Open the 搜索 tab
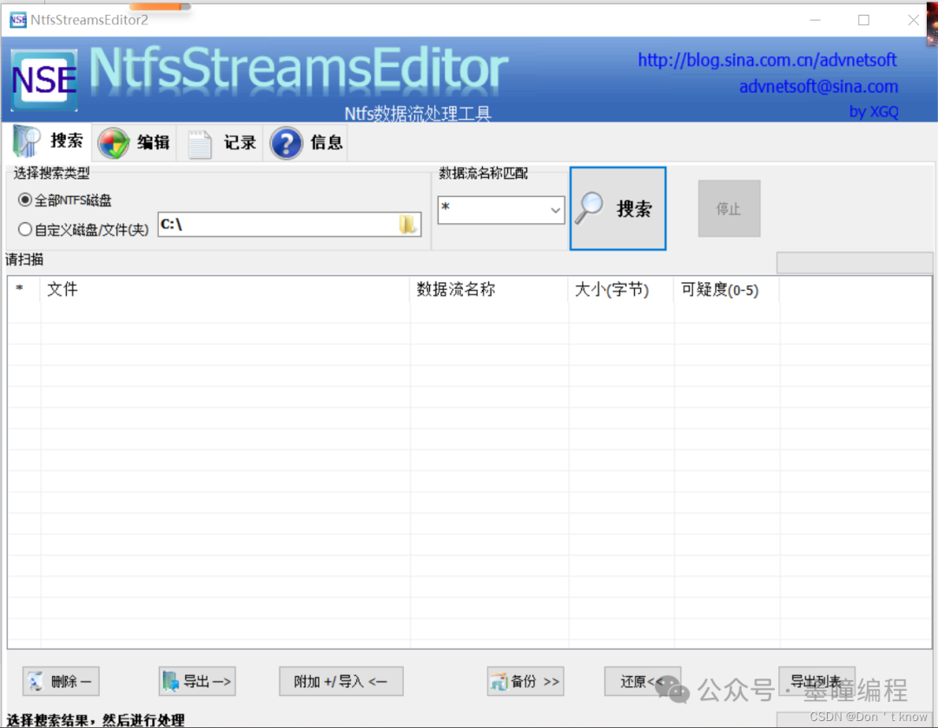 pyautogui.click(x=49, y=141)
